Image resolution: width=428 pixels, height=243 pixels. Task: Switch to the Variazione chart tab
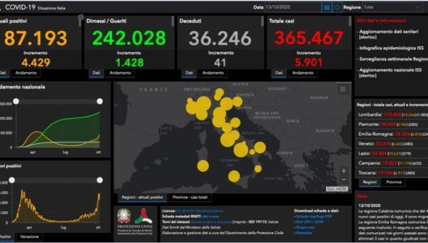coord(29,236)
